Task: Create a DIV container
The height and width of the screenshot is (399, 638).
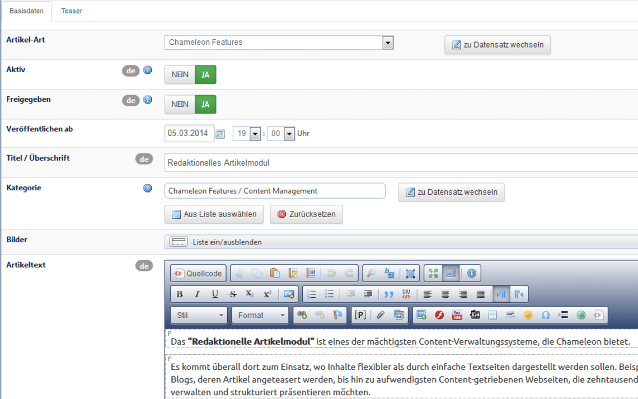Action: click(x=406, y=294)
